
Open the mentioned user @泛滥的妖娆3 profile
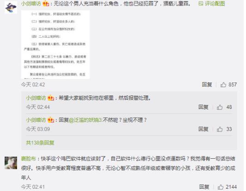pos(85,120)
